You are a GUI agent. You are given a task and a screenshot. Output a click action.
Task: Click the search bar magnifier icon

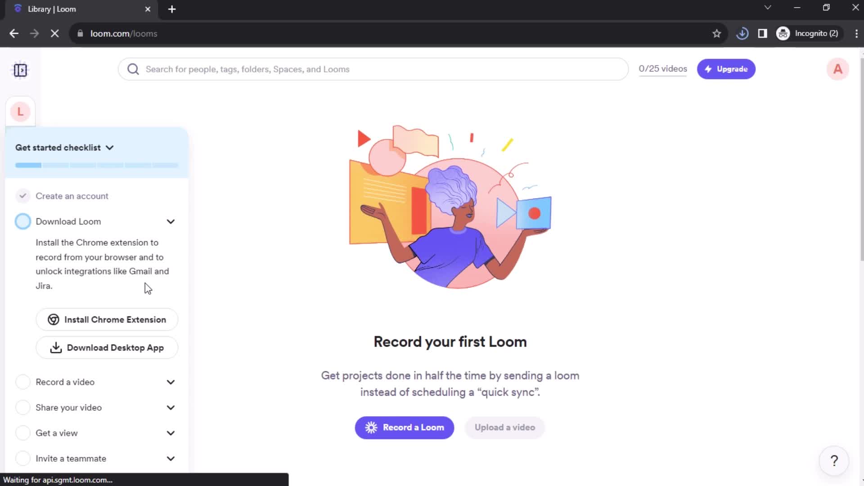tap(134, 69)
